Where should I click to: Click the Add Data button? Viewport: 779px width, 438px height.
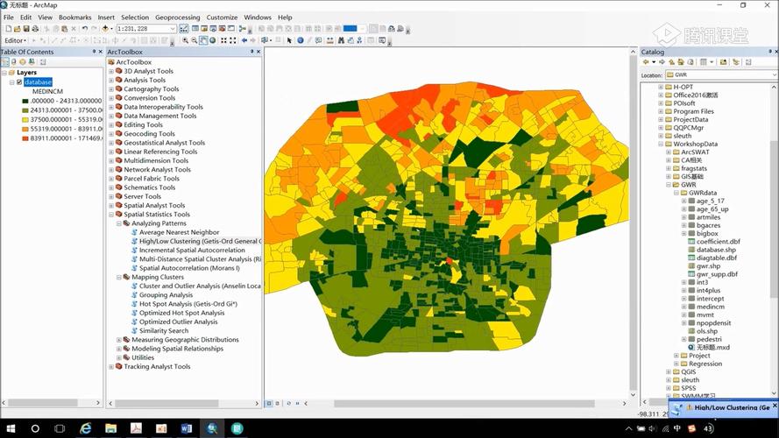[105, 29]
